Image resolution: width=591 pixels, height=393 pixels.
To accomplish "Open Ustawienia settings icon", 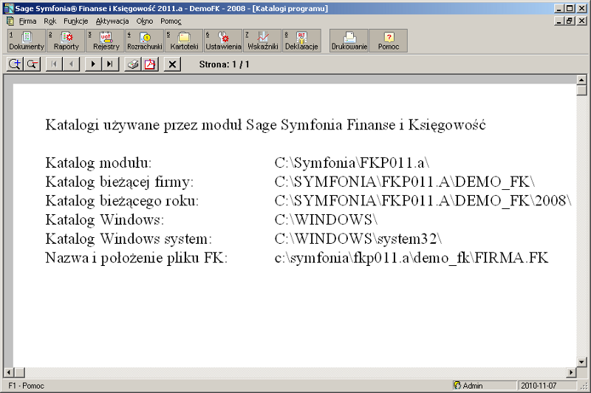I will click(x=223, y=41).
